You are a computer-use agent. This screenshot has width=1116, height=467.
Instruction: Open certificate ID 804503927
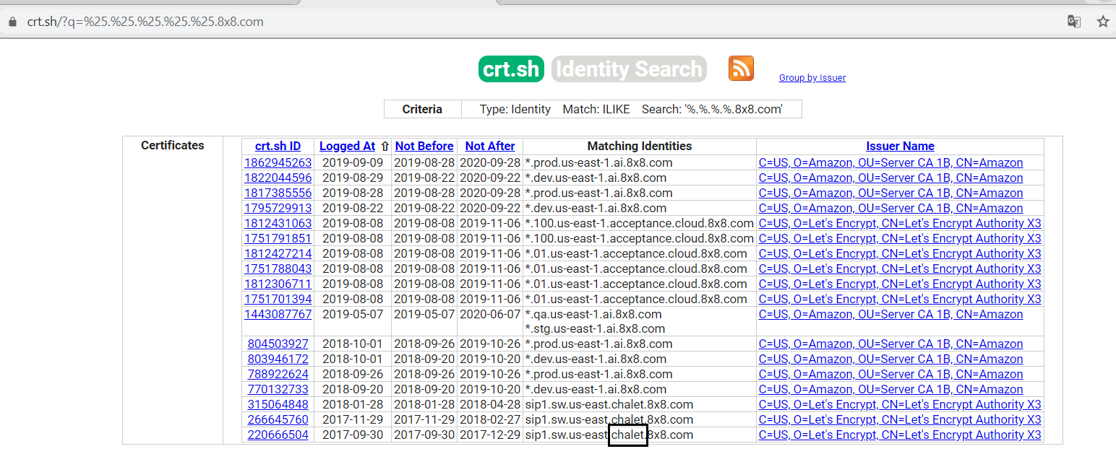(278, 344)
